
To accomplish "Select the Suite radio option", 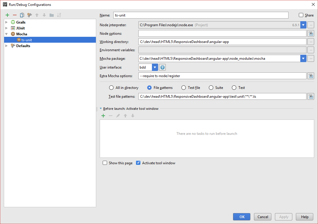I will [x=211, y=88].
